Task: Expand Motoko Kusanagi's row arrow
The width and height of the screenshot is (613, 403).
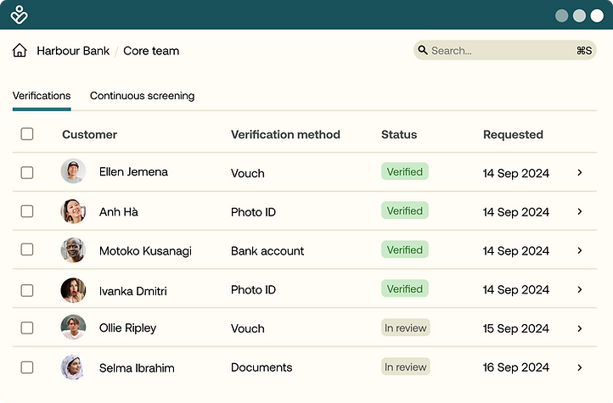Action: pyautogui.click(x=580, y=251)
